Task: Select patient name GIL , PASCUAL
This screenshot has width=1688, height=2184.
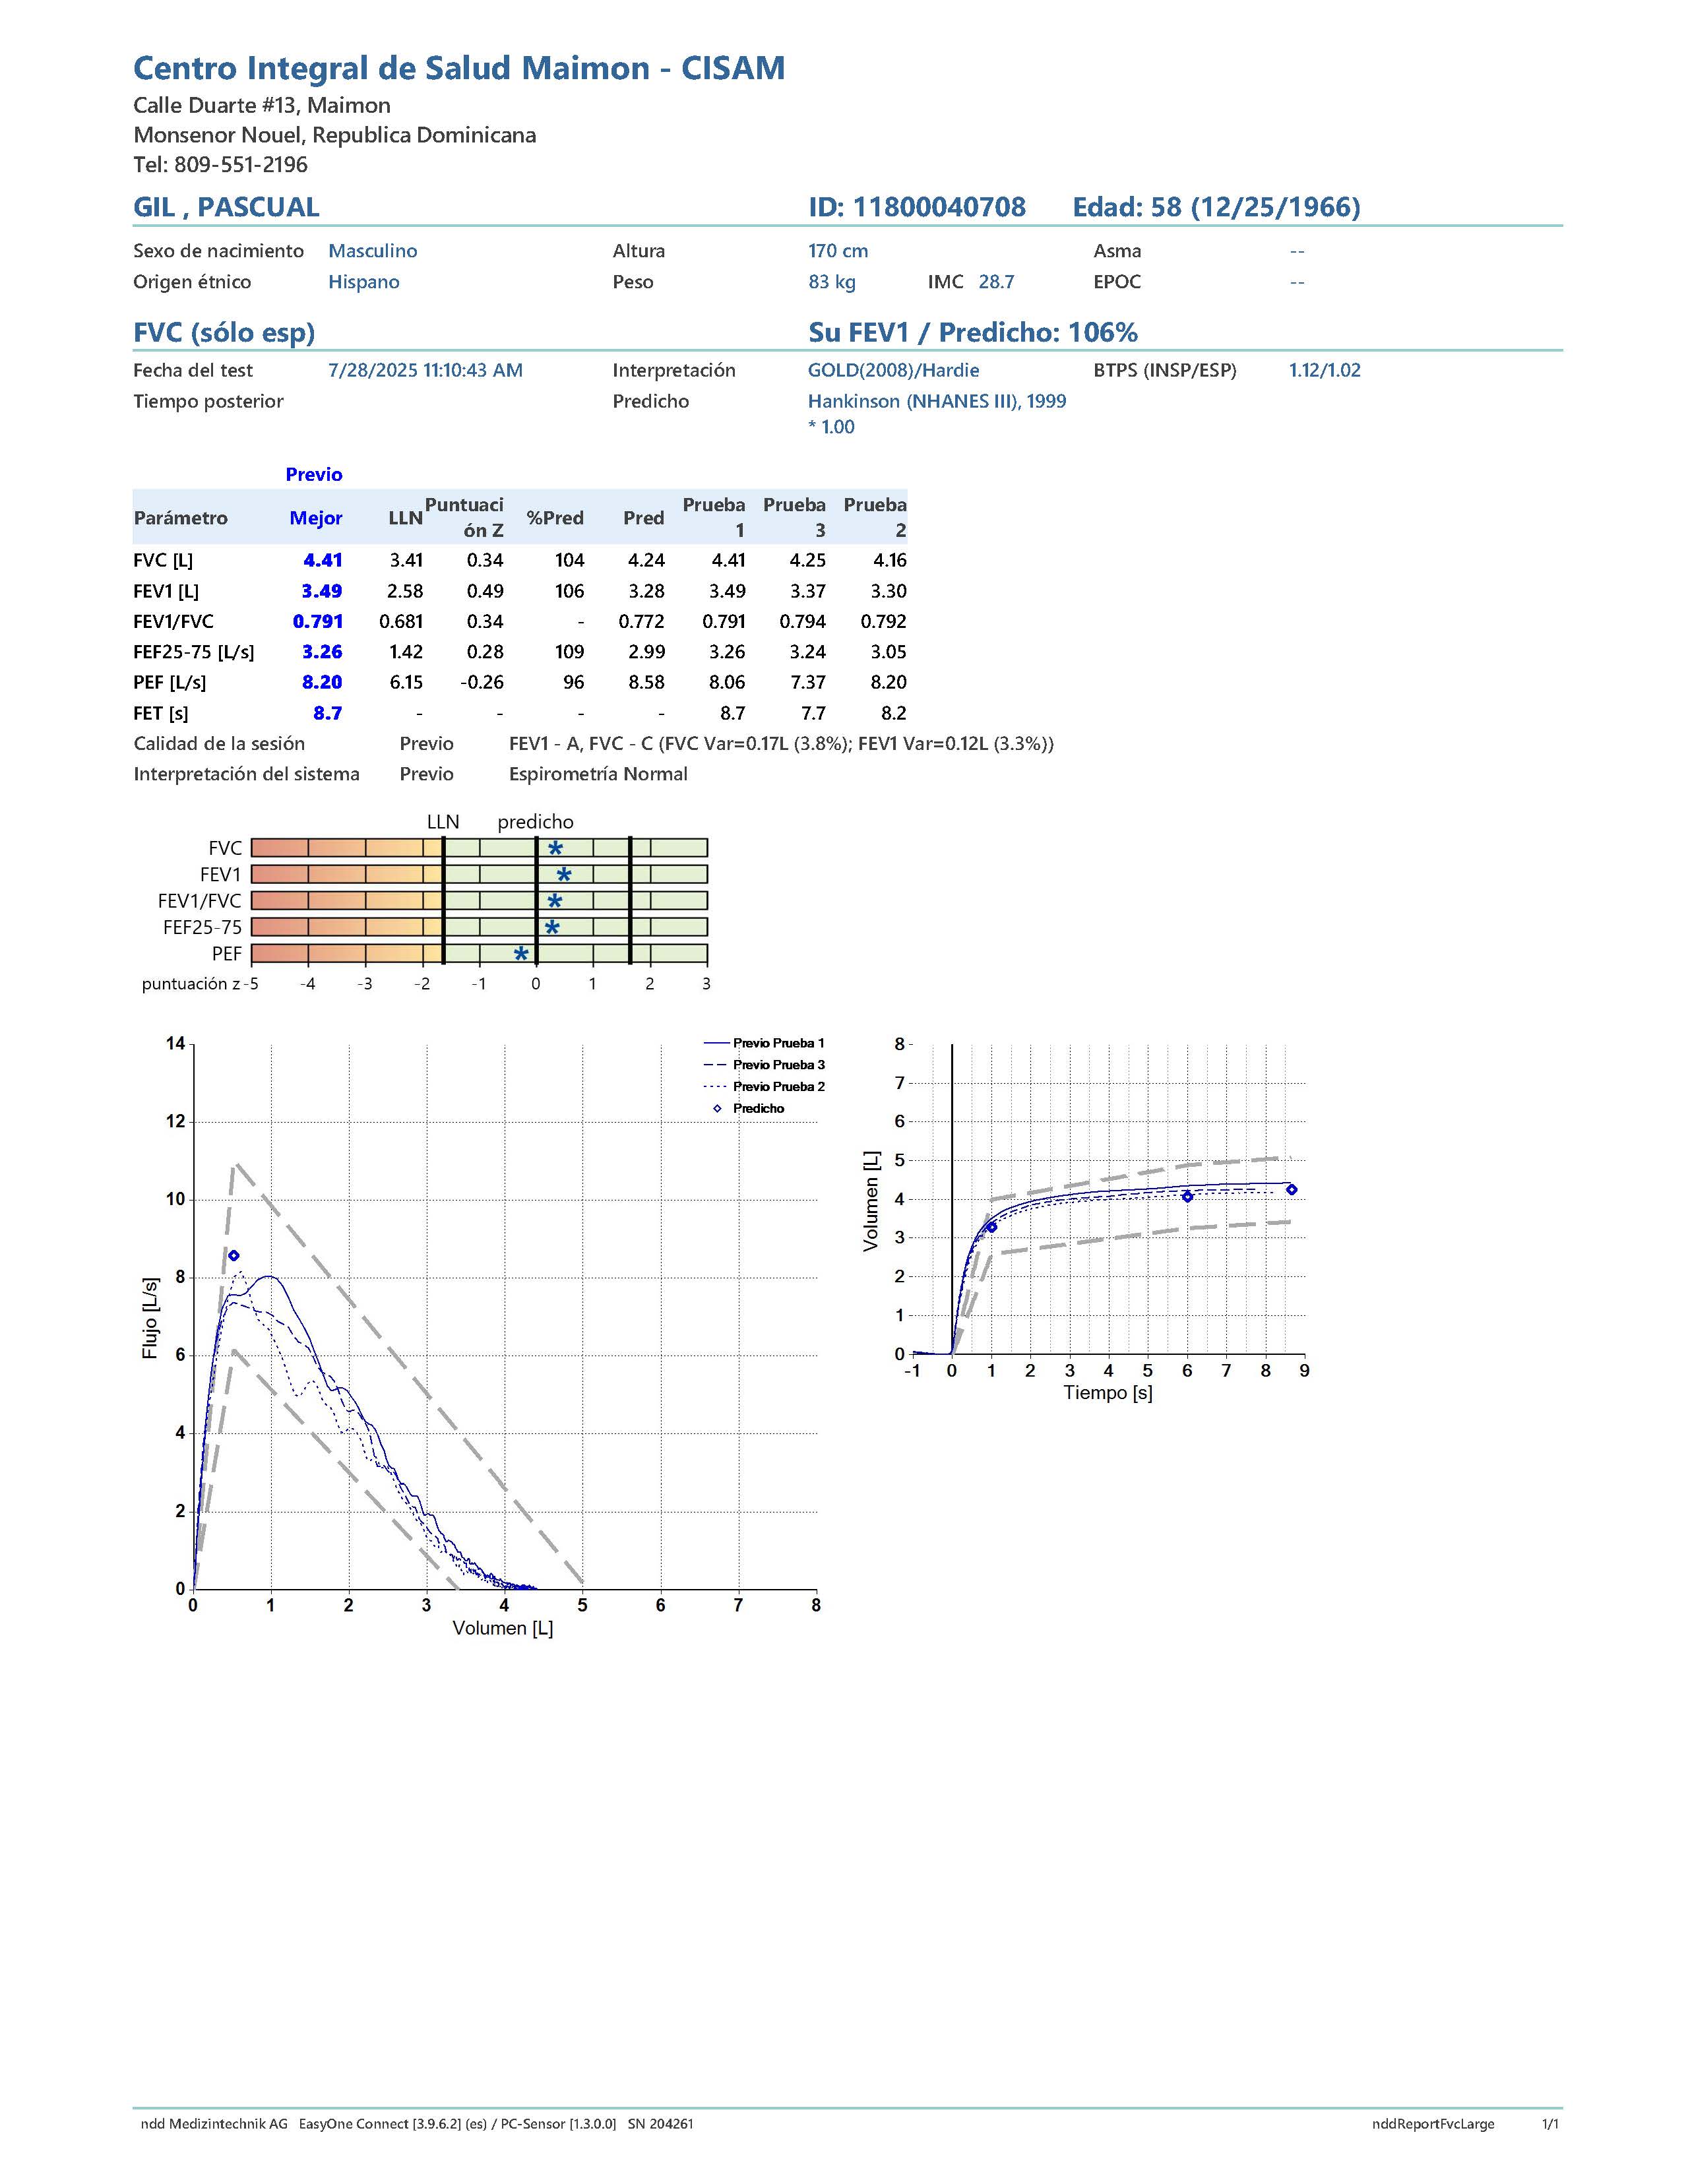Action: point(226,207)
